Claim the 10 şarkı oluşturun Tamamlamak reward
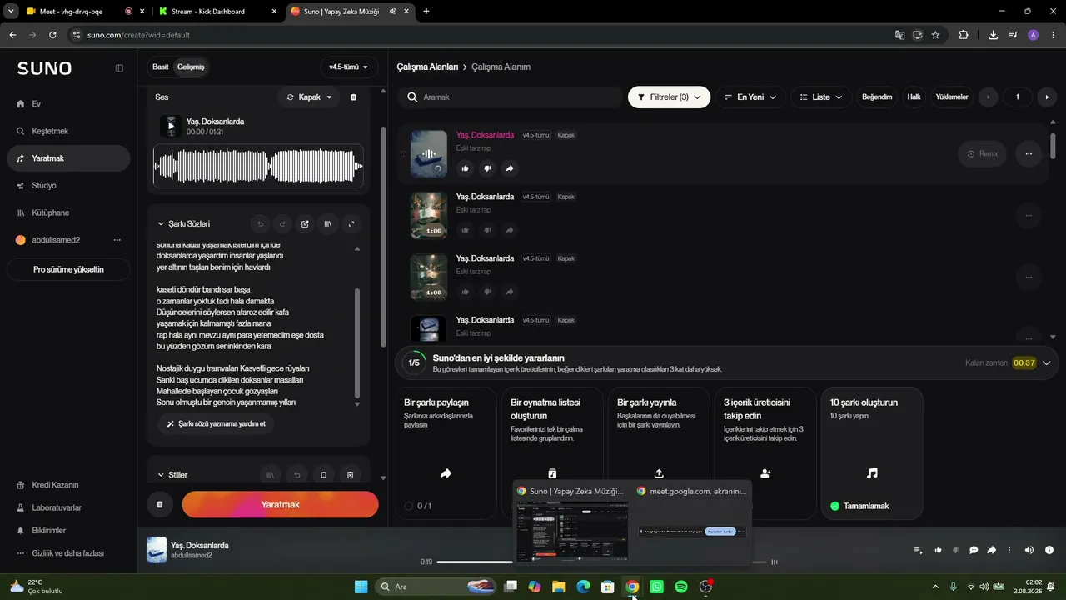Screen dimensions: 1066x600 coord(860,506)
